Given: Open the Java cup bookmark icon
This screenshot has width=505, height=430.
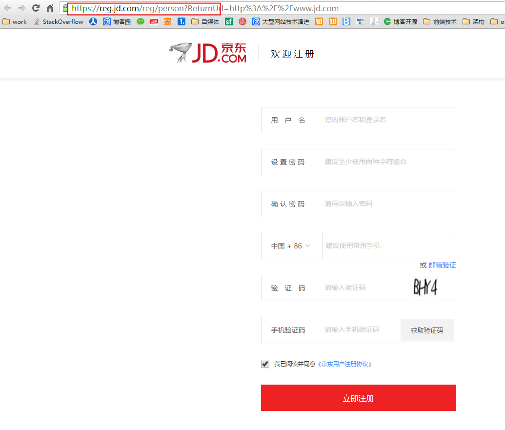Looking at the screenshot, I should pyautogui.click(x=374, y=21).
